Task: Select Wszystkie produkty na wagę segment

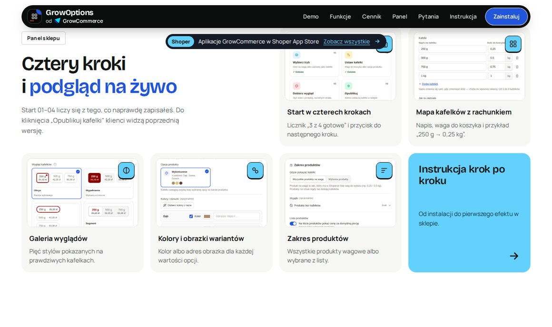Action: tap(308, 179)
